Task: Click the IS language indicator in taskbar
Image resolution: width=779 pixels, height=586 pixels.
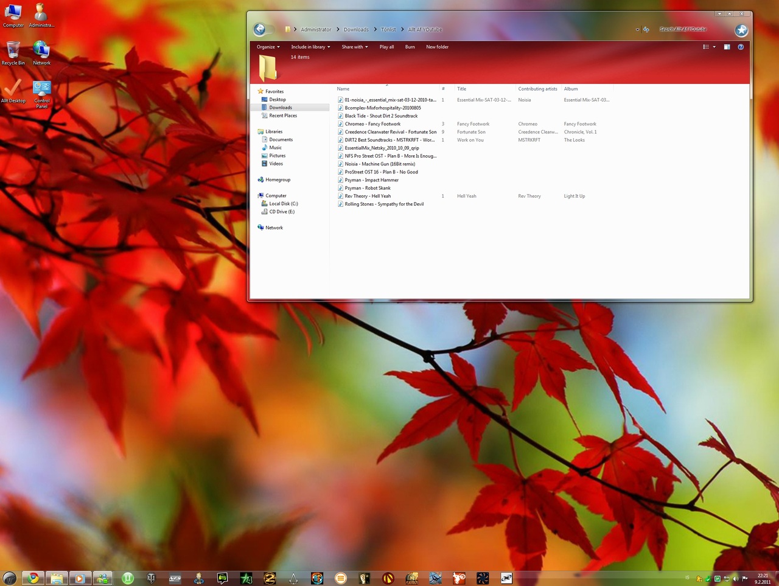Action: [x=686, y=578]
